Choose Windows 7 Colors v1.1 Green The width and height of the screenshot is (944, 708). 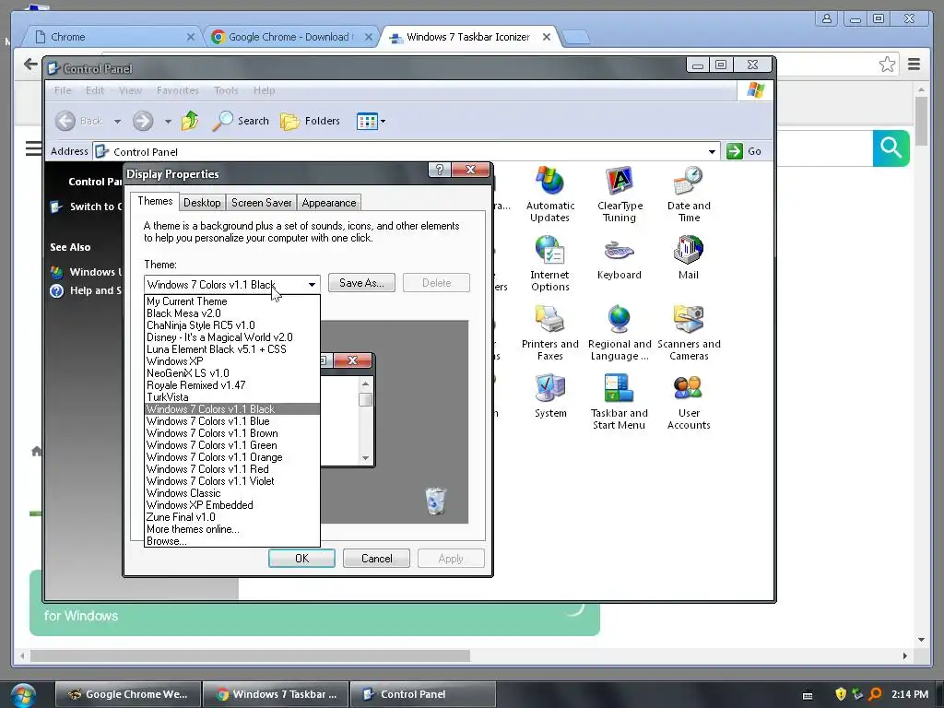pos(232,445)
